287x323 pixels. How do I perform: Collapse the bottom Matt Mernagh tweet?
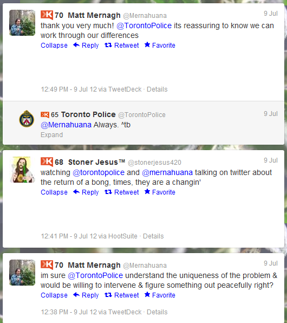point(54,295)
